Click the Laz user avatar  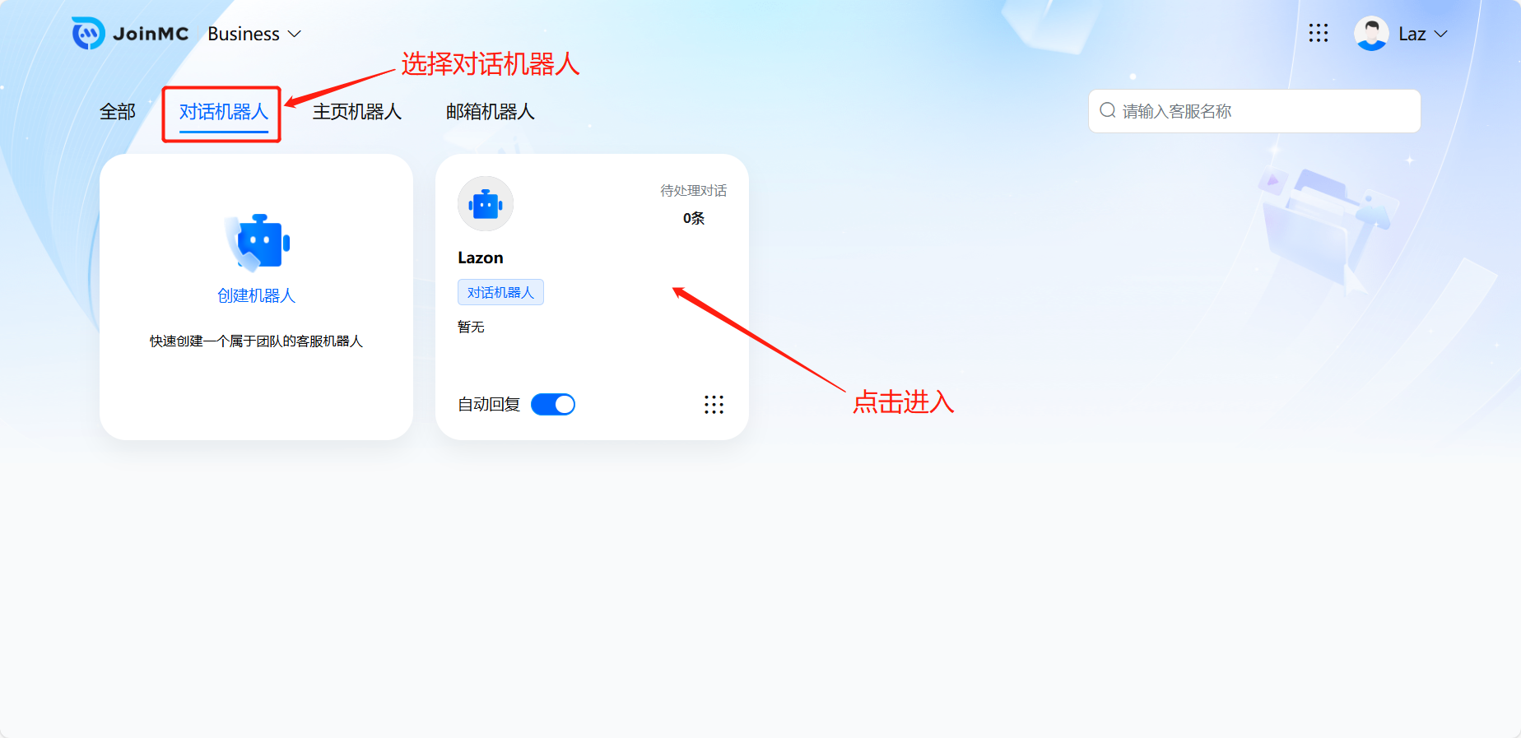pos(1371,34)
